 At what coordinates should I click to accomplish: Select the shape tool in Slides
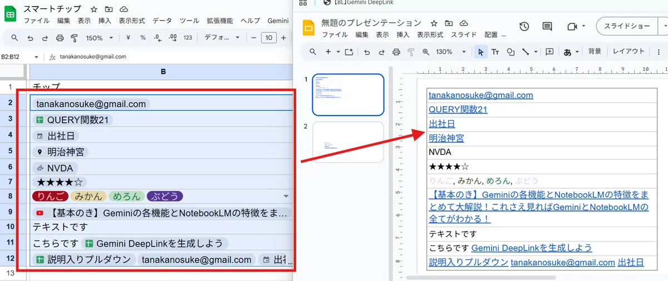tap(510, 52)
